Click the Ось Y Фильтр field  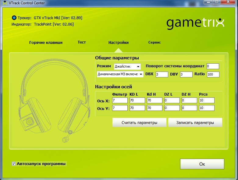coord(120,108)
